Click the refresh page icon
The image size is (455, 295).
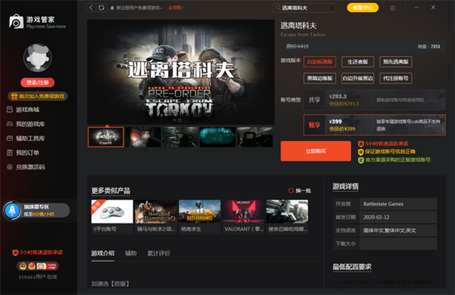point(101,8)
